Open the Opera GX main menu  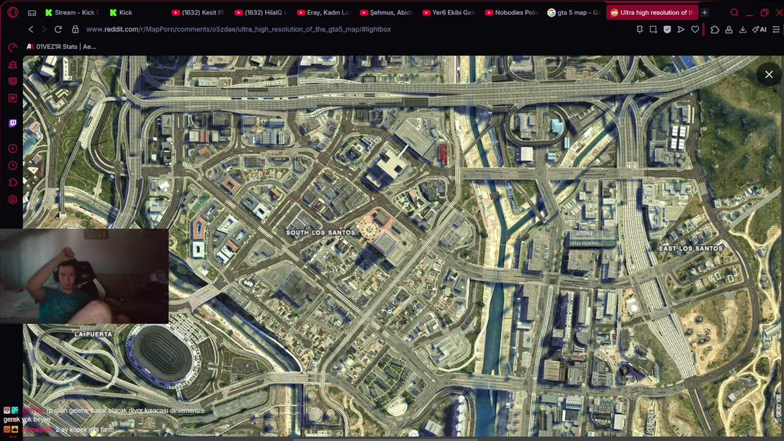pyautogui.click(x=13, y=12)
